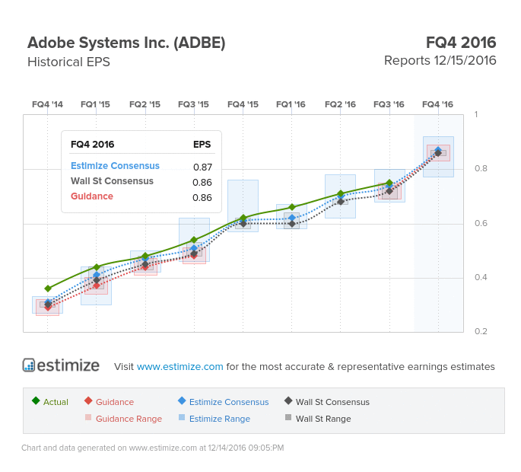Select the FQ2 '15 axis label
The image size is (521, 472).
(x=145, y=104)
